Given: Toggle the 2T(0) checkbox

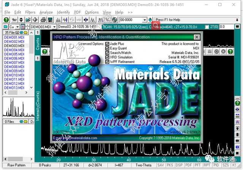Looking at the screenshot, I should pyautogui.click(x=207, y=27).
